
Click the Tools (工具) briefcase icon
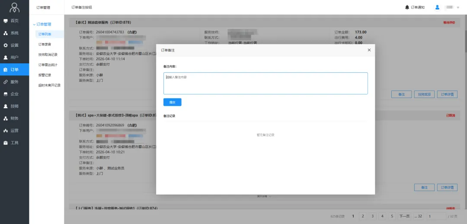click(6, 143)
